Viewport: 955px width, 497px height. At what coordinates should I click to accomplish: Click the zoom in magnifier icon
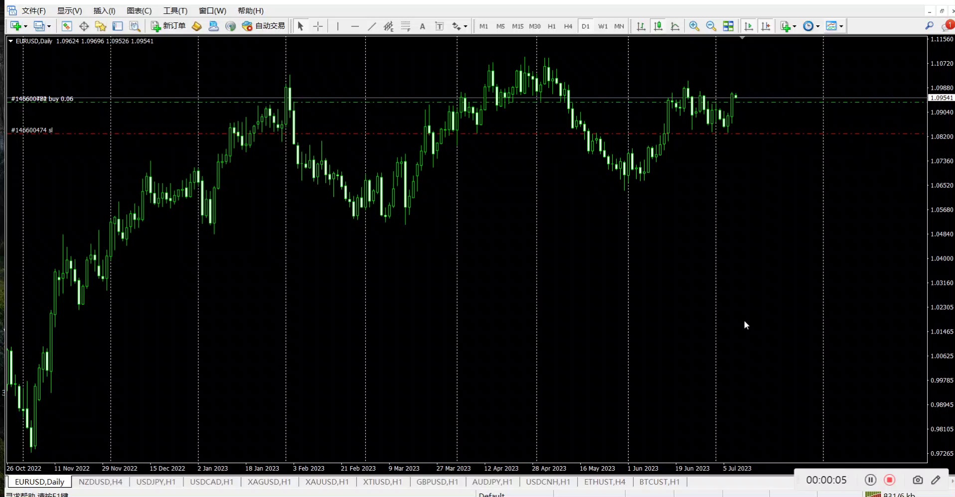click(x=694, y=26)
